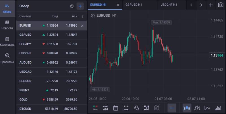Open the screenshot camera icon
226x114 pixels.
(x=221, y=5)
